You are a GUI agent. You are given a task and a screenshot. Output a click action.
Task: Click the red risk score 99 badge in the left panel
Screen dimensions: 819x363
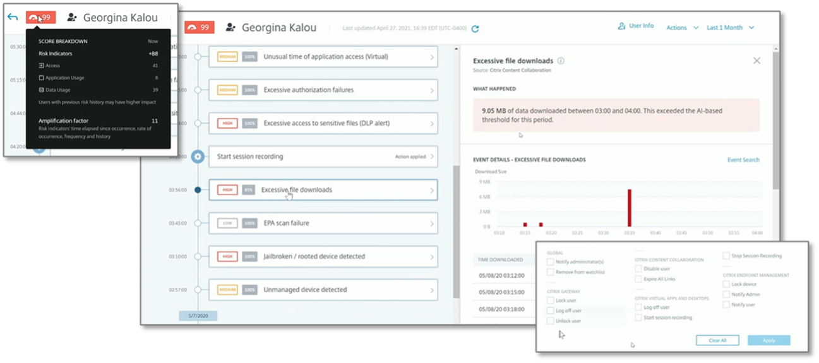(x=41, y=17)
